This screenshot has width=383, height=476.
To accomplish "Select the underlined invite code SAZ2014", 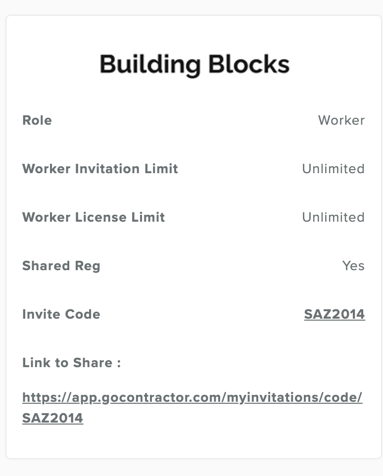I will pos(335,314).
